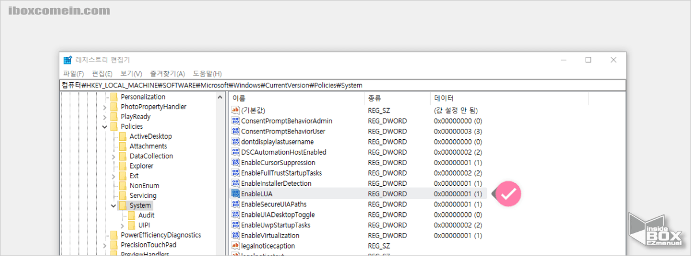
Task: Click the System folder icon in tree
Action: (x=122, y=205)
